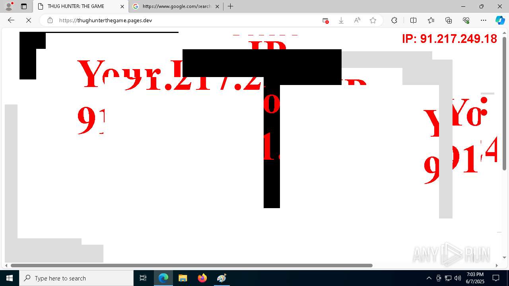Switch to the Google search tab
Viewport: 509px width, 286px height.
[176, 6]
